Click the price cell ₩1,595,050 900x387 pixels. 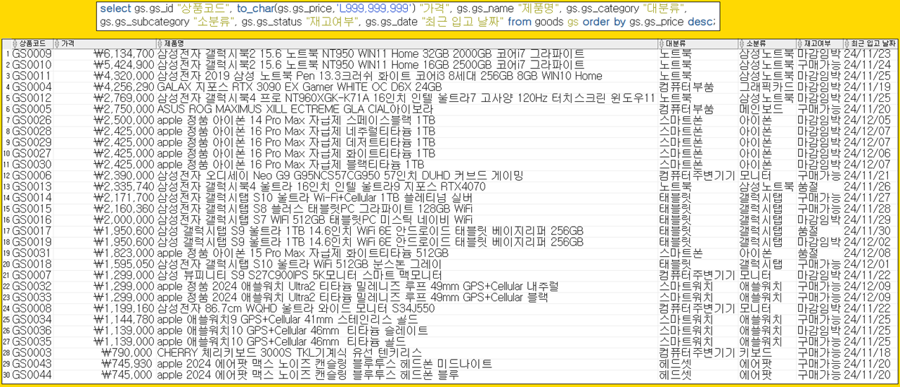coord(124,264)
